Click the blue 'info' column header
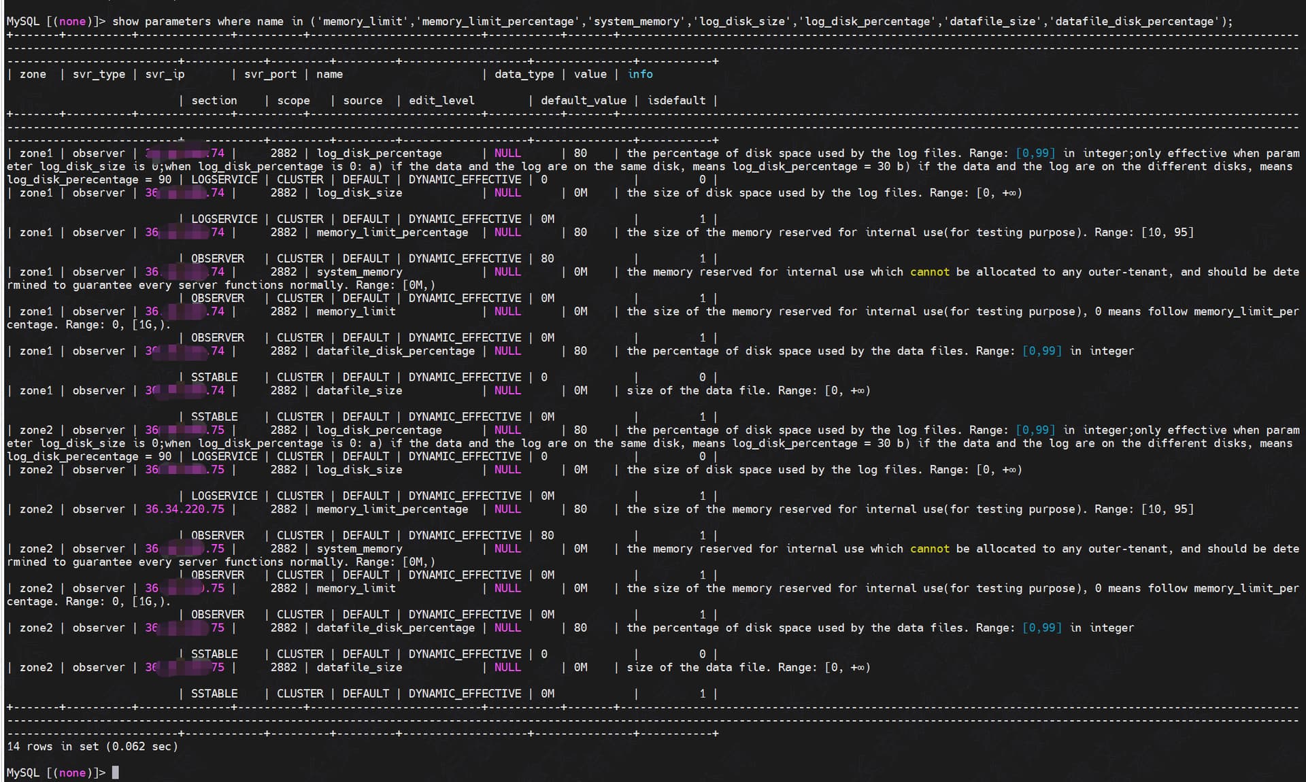The width and height of the screenshot is (1306, 782). tap(639, 74)
